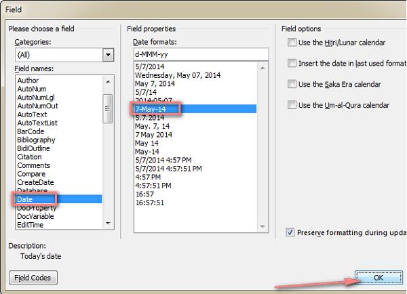Choose date format May 14
Image resolution: width=407 pixels, height=294 pixels.
point(196,143)
